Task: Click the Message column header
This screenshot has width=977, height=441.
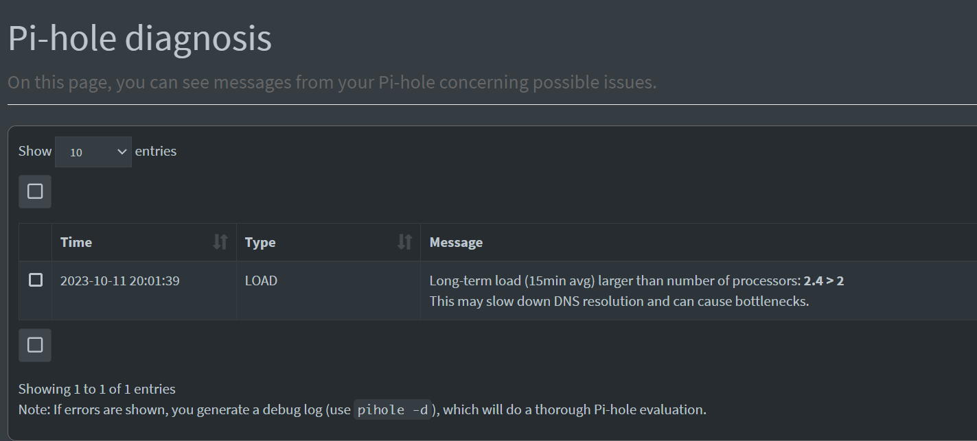Action: click(x=456, y=242)
